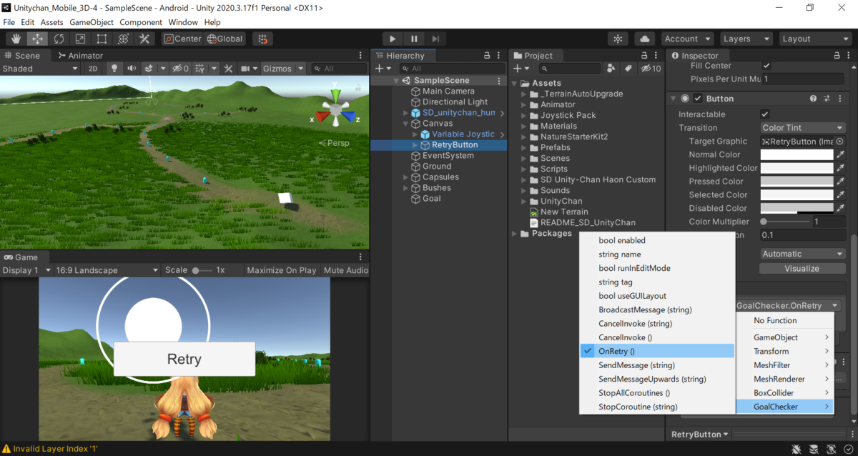The image size is (858, 456).
Task: Open Button component help icon
Action: click(813, 99)
